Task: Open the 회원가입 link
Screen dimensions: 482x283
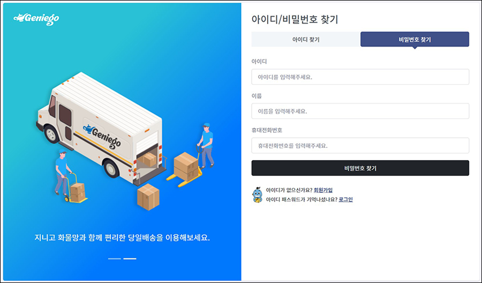Action: tap(323, 190)
